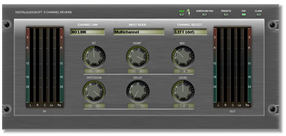Open the Input Mode dropdown showing Multichannel

tap(138, 32)
